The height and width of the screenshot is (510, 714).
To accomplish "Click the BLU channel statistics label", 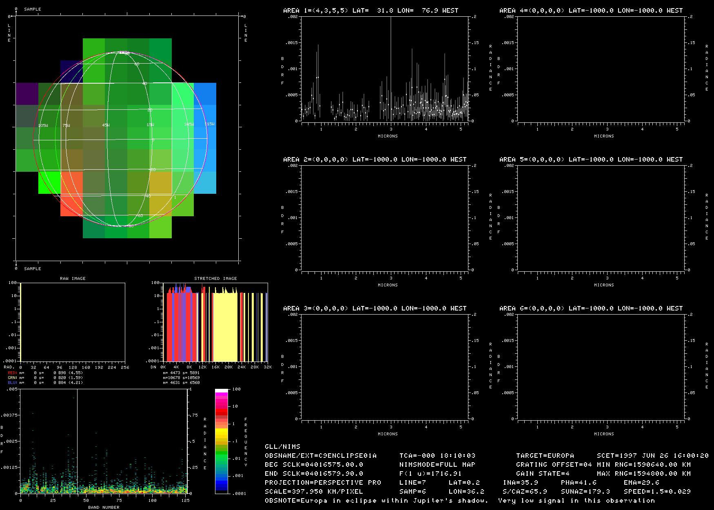I will coord(13,383).
